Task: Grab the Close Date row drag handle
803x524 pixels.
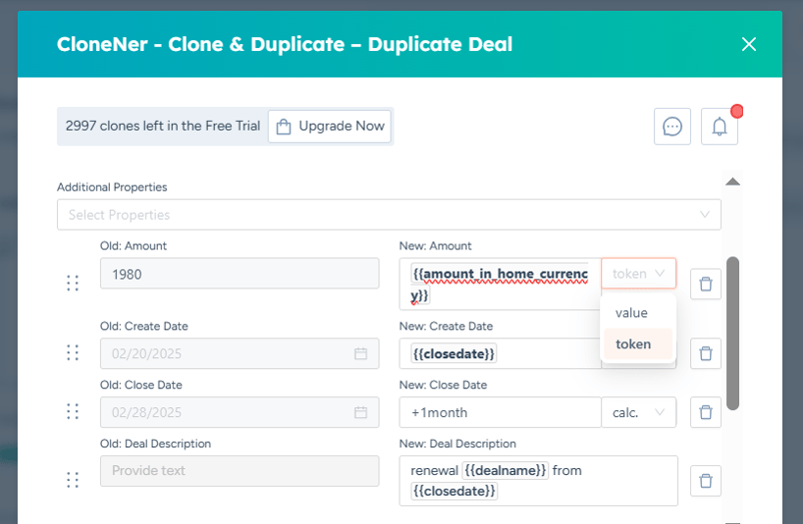Action: click(73, 411)
